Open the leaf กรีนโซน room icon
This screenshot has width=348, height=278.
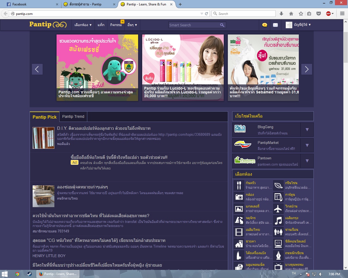point(278,185)
